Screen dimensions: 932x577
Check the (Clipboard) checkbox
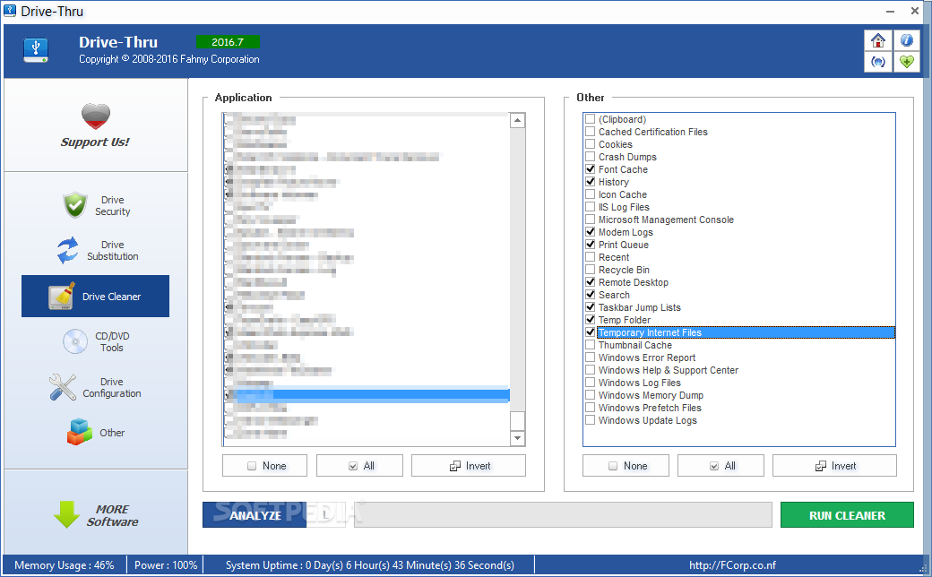tap(591, 119)
